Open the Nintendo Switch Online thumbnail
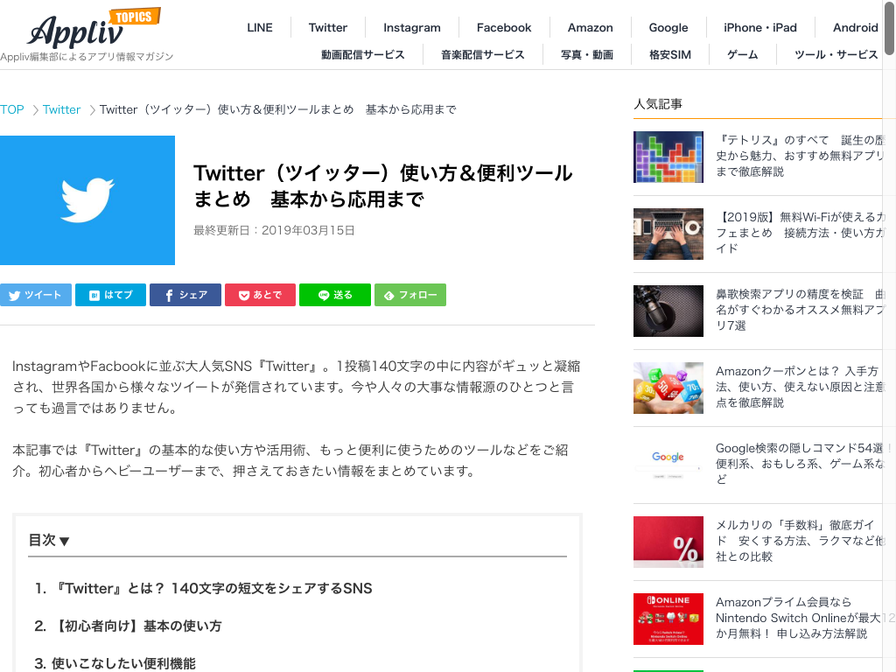896x672 pixels. (x=668, y=619)
